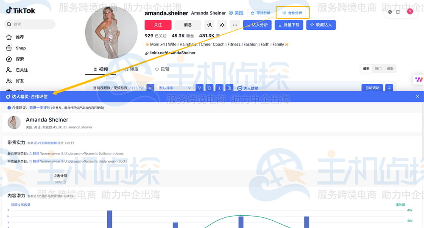This screenshot has width=424, height=228.
Task: Click the 合作分析 button
Action: pos(292,13)
